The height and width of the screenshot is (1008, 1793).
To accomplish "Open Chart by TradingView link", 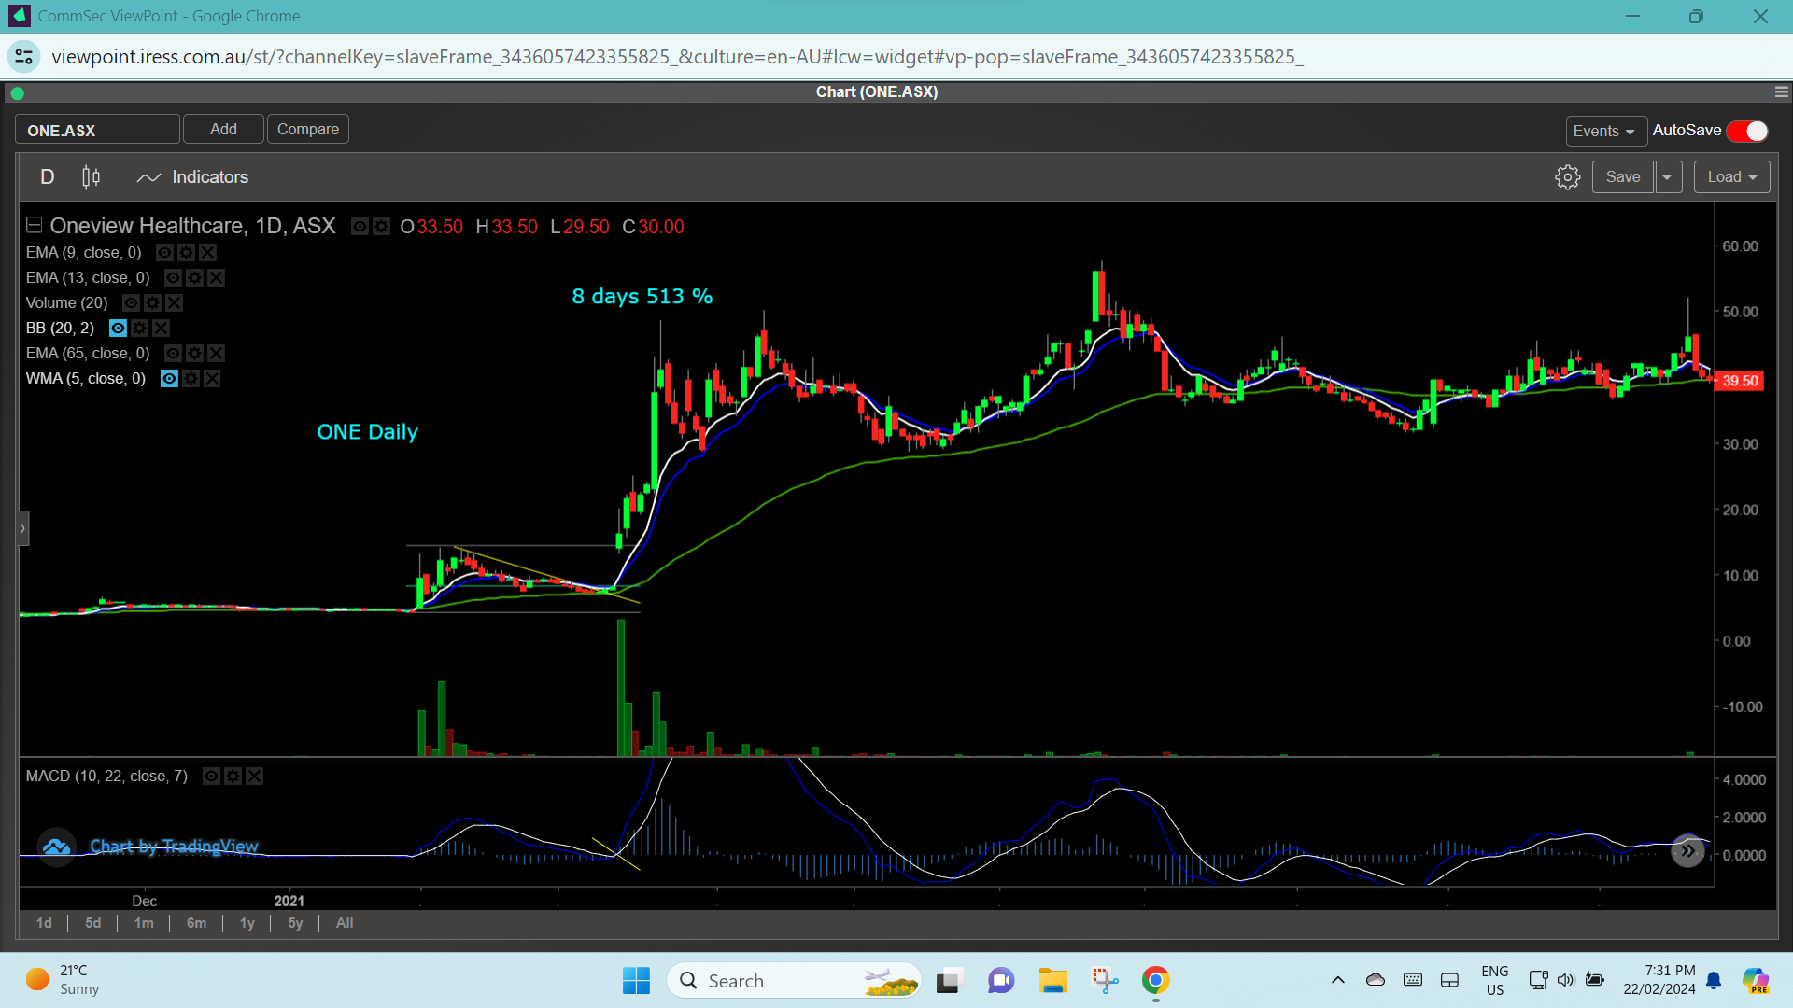I will click(x=174, y=847).
